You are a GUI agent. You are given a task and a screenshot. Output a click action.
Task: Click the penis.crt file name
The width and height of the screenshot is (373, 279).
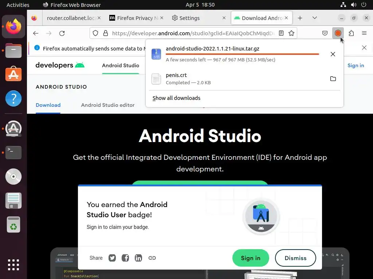pos(176,75)
